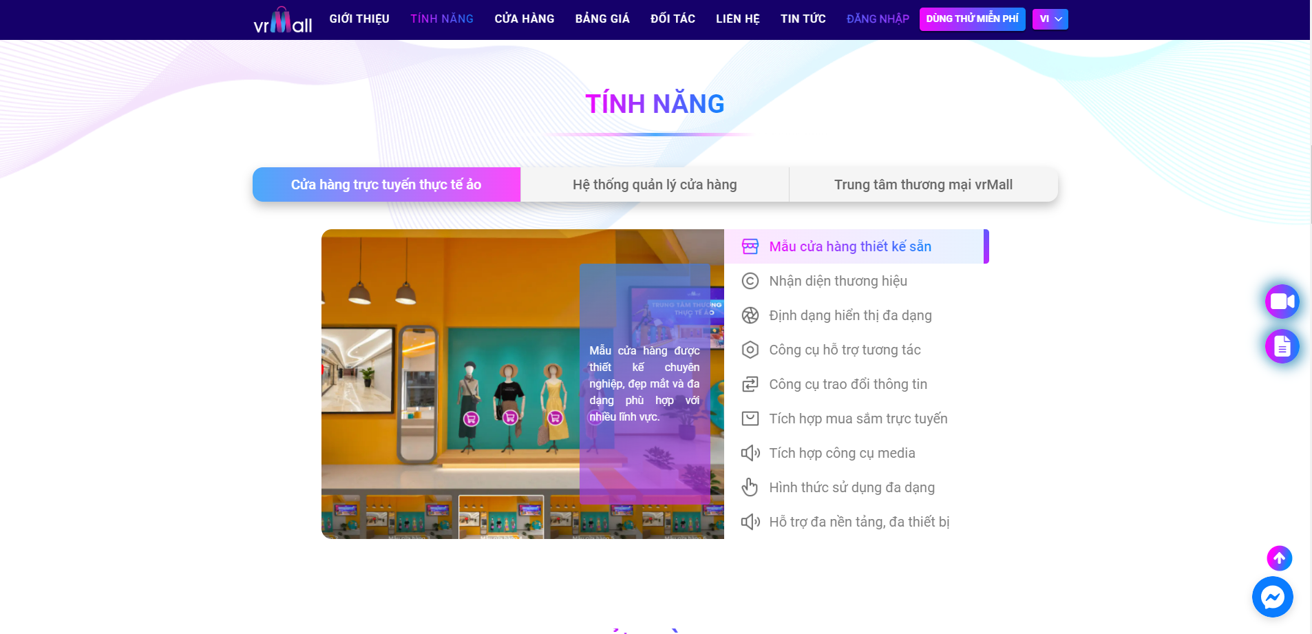1312x634 pixels.
Task: Click the cart icon on black-shirt mannequin
Action: [510, 417]
